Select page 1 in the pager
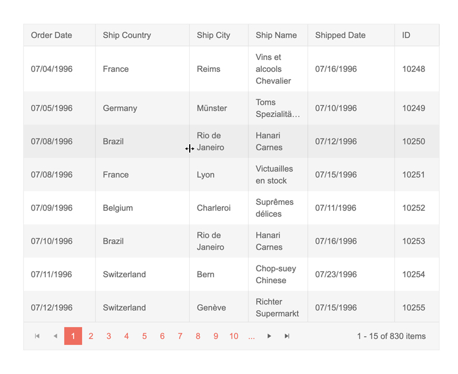Viewport: 458px width, 374px height. pyautogui.click(x=73, y=336)
